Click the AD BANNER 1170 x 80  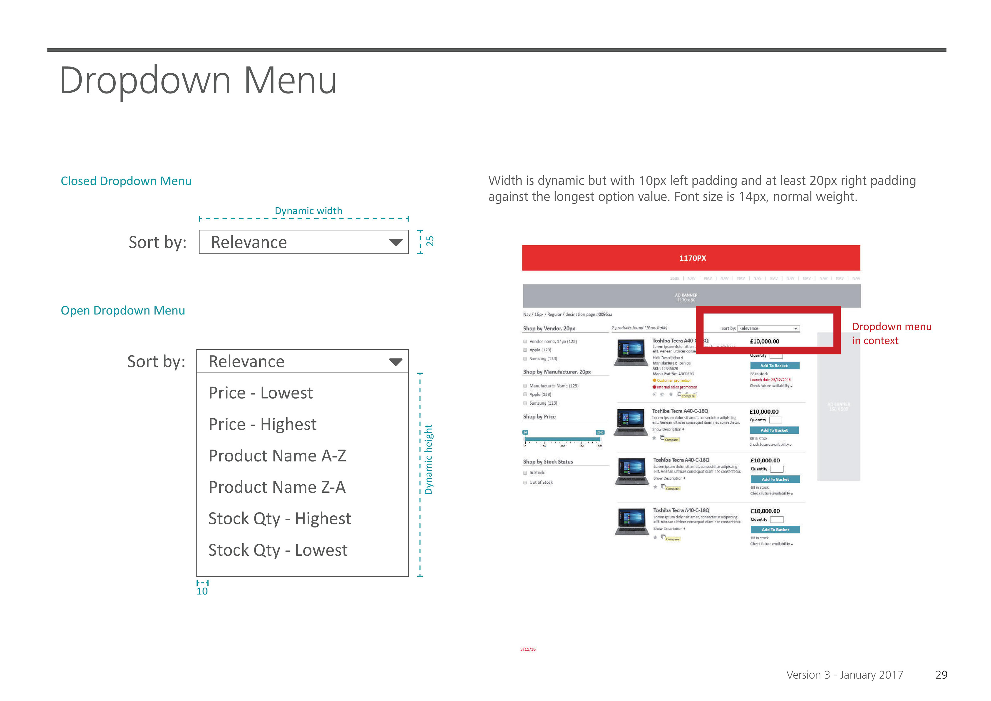click(692, 296)
